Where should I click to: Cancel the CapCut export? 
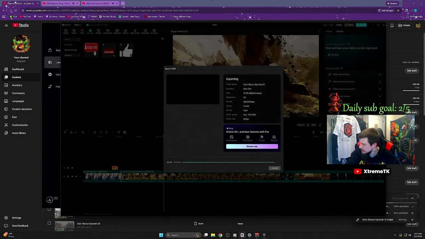click(275, 168)
